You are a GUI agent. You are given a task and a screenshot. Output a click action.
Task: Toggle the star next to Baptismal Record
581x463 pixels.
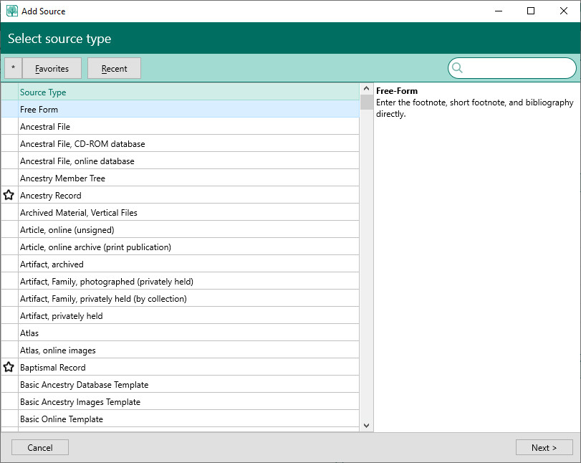tap(9, 367)
